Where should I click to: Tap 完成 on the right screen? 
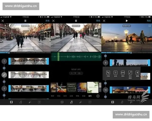(x=149, y=21)
